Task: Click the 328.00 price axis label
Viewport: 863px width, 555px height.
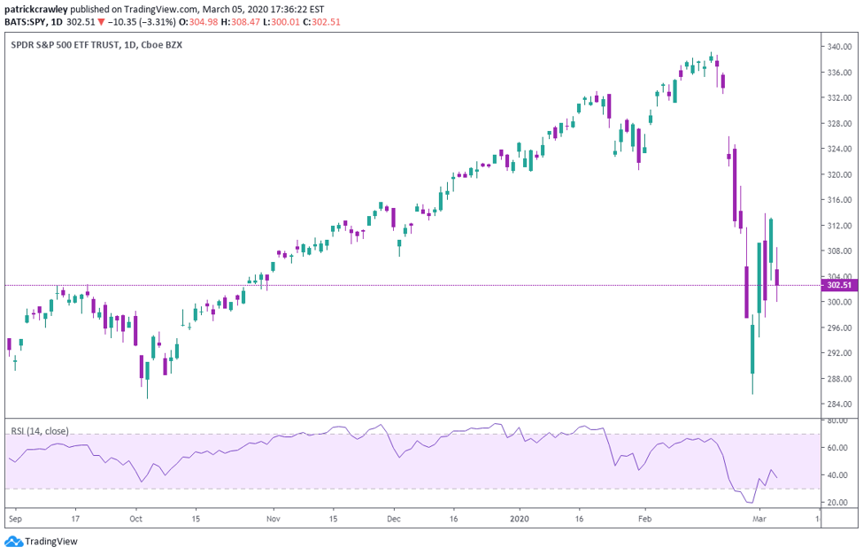Action: coord(839,123)
